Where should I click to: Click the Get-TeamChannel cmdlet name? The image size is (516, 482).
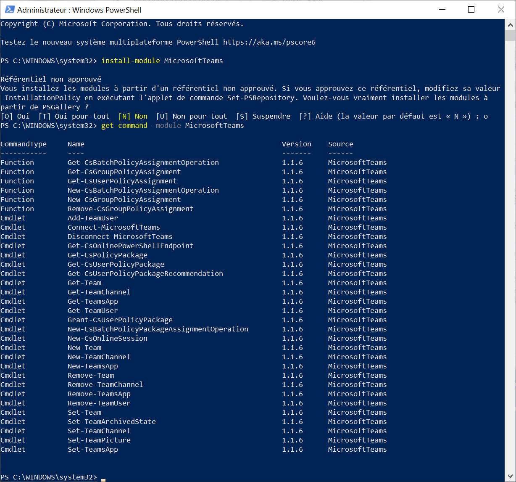pos(99,292)
